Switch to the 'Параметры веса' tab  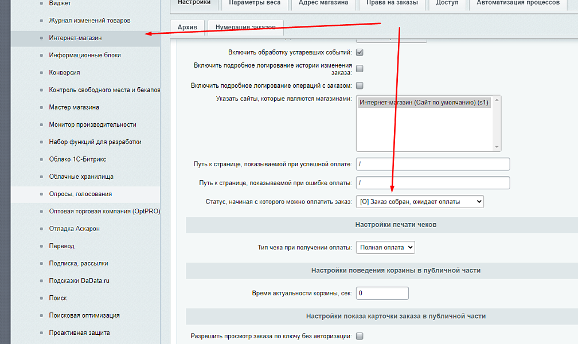[x=255, y=3]
